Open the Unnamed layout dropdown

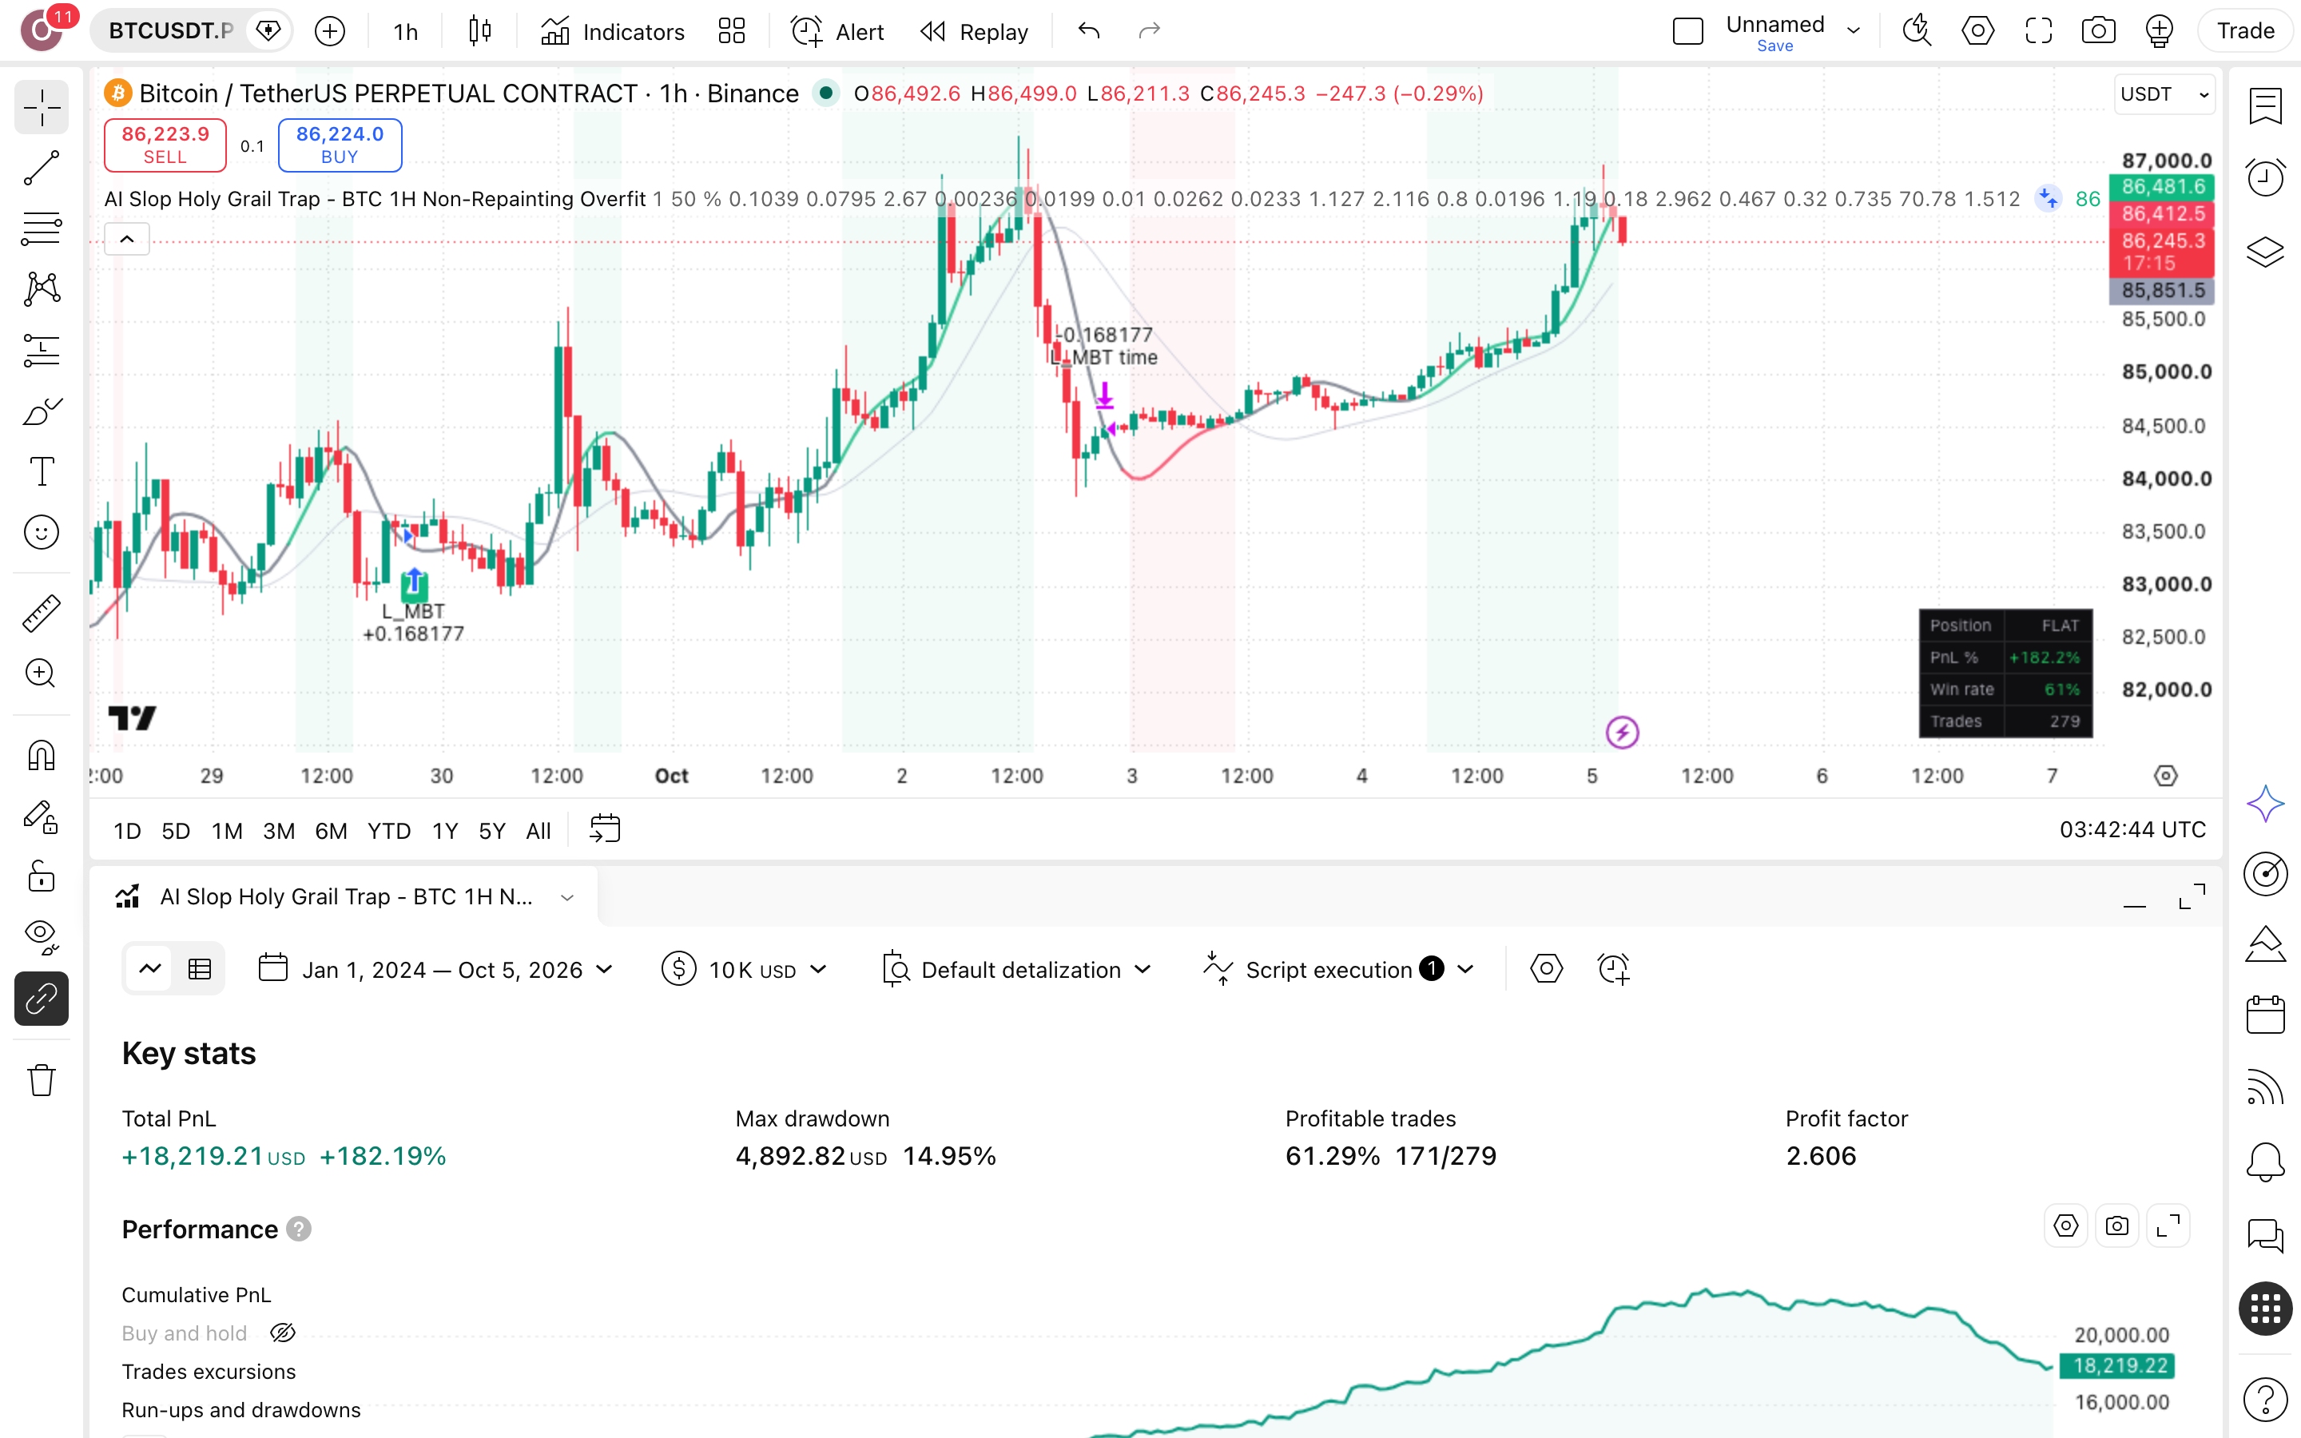pyautogui.click(x=1853, y=31)
